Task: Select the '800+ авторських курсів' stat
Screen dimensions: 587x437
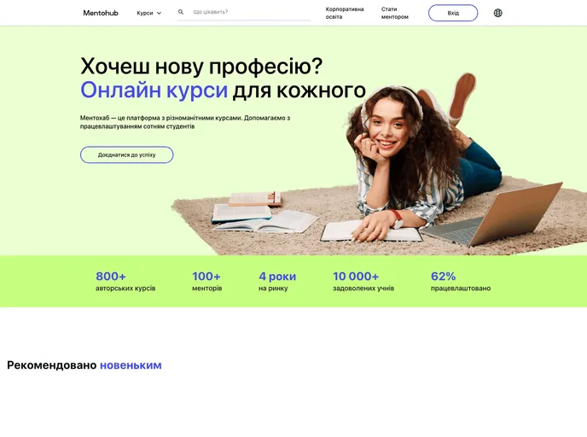Action: pyautogui.click(x=125, y=281)
